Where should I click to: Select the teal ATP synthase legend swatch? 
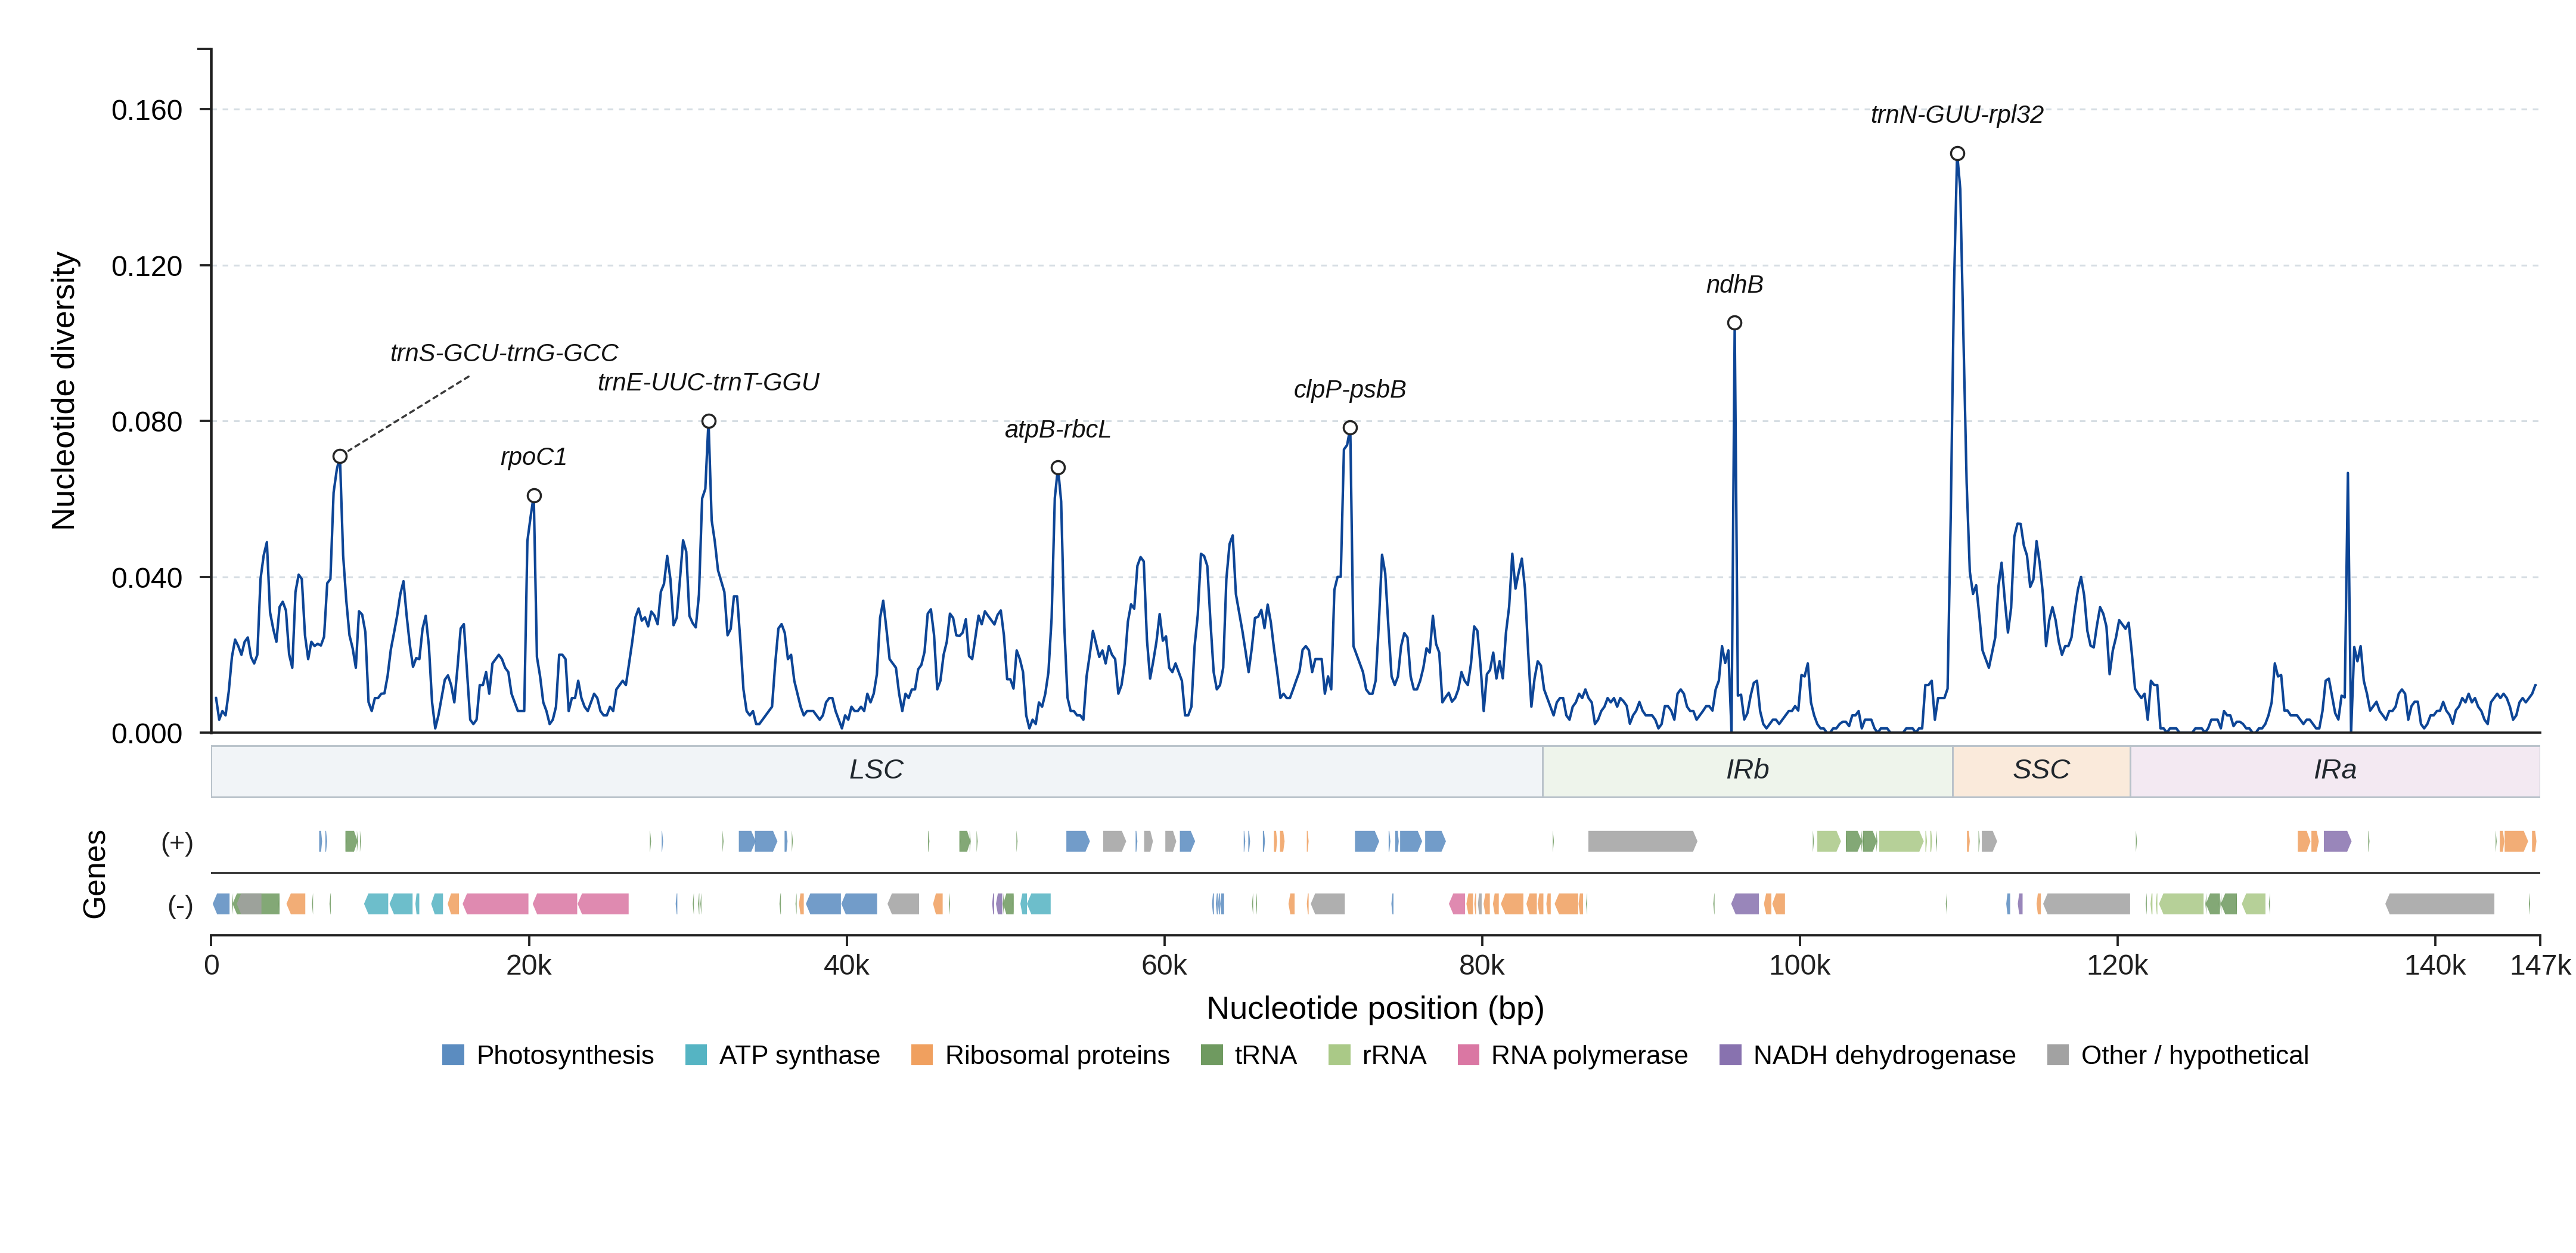point(696,1055)
